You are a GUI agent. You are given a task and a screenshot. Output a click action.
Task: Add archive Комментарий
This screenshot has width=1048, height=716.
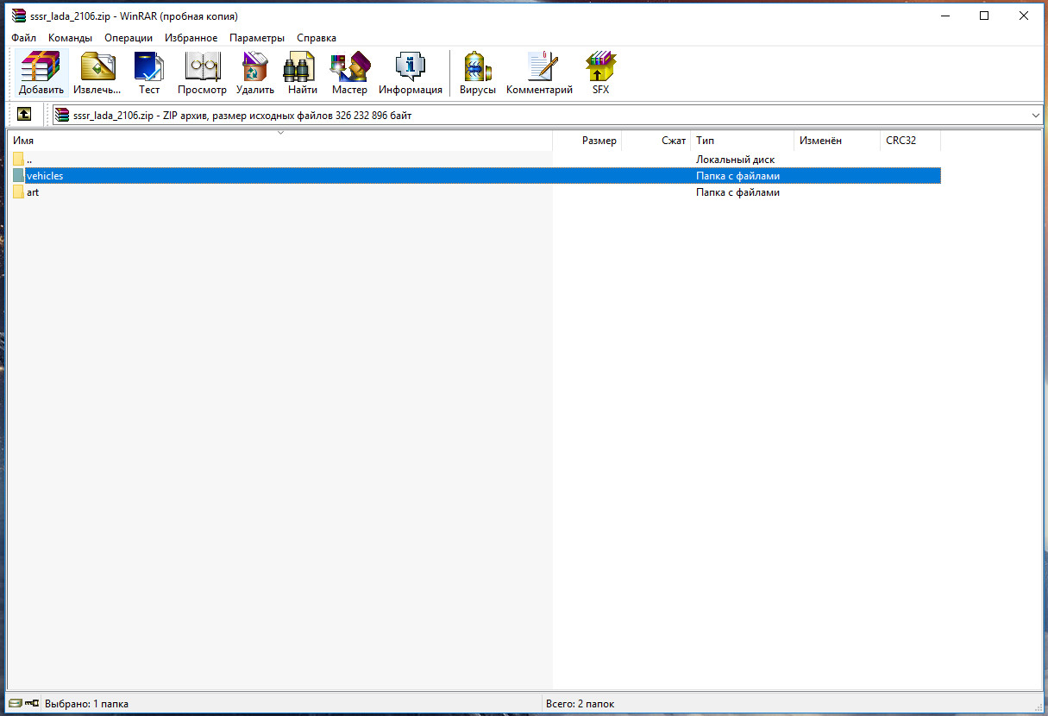[x=539, y=73]
